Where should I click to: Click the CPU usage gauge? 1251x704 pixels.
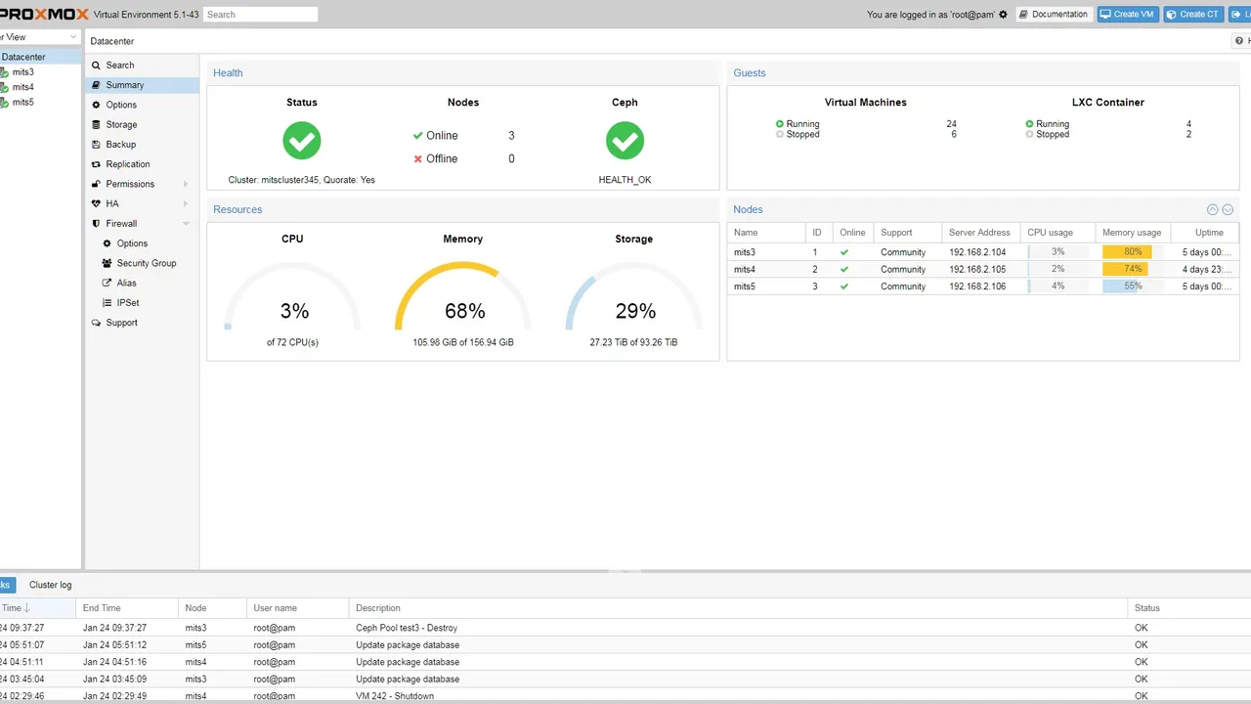[292, 298]
